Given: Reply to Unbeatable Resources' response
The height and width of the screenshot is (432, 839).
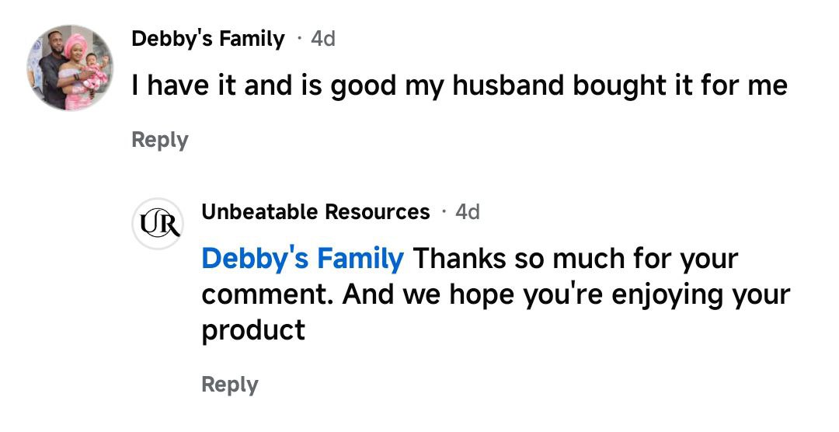Looking at the screenshot, I should (229, 384).
